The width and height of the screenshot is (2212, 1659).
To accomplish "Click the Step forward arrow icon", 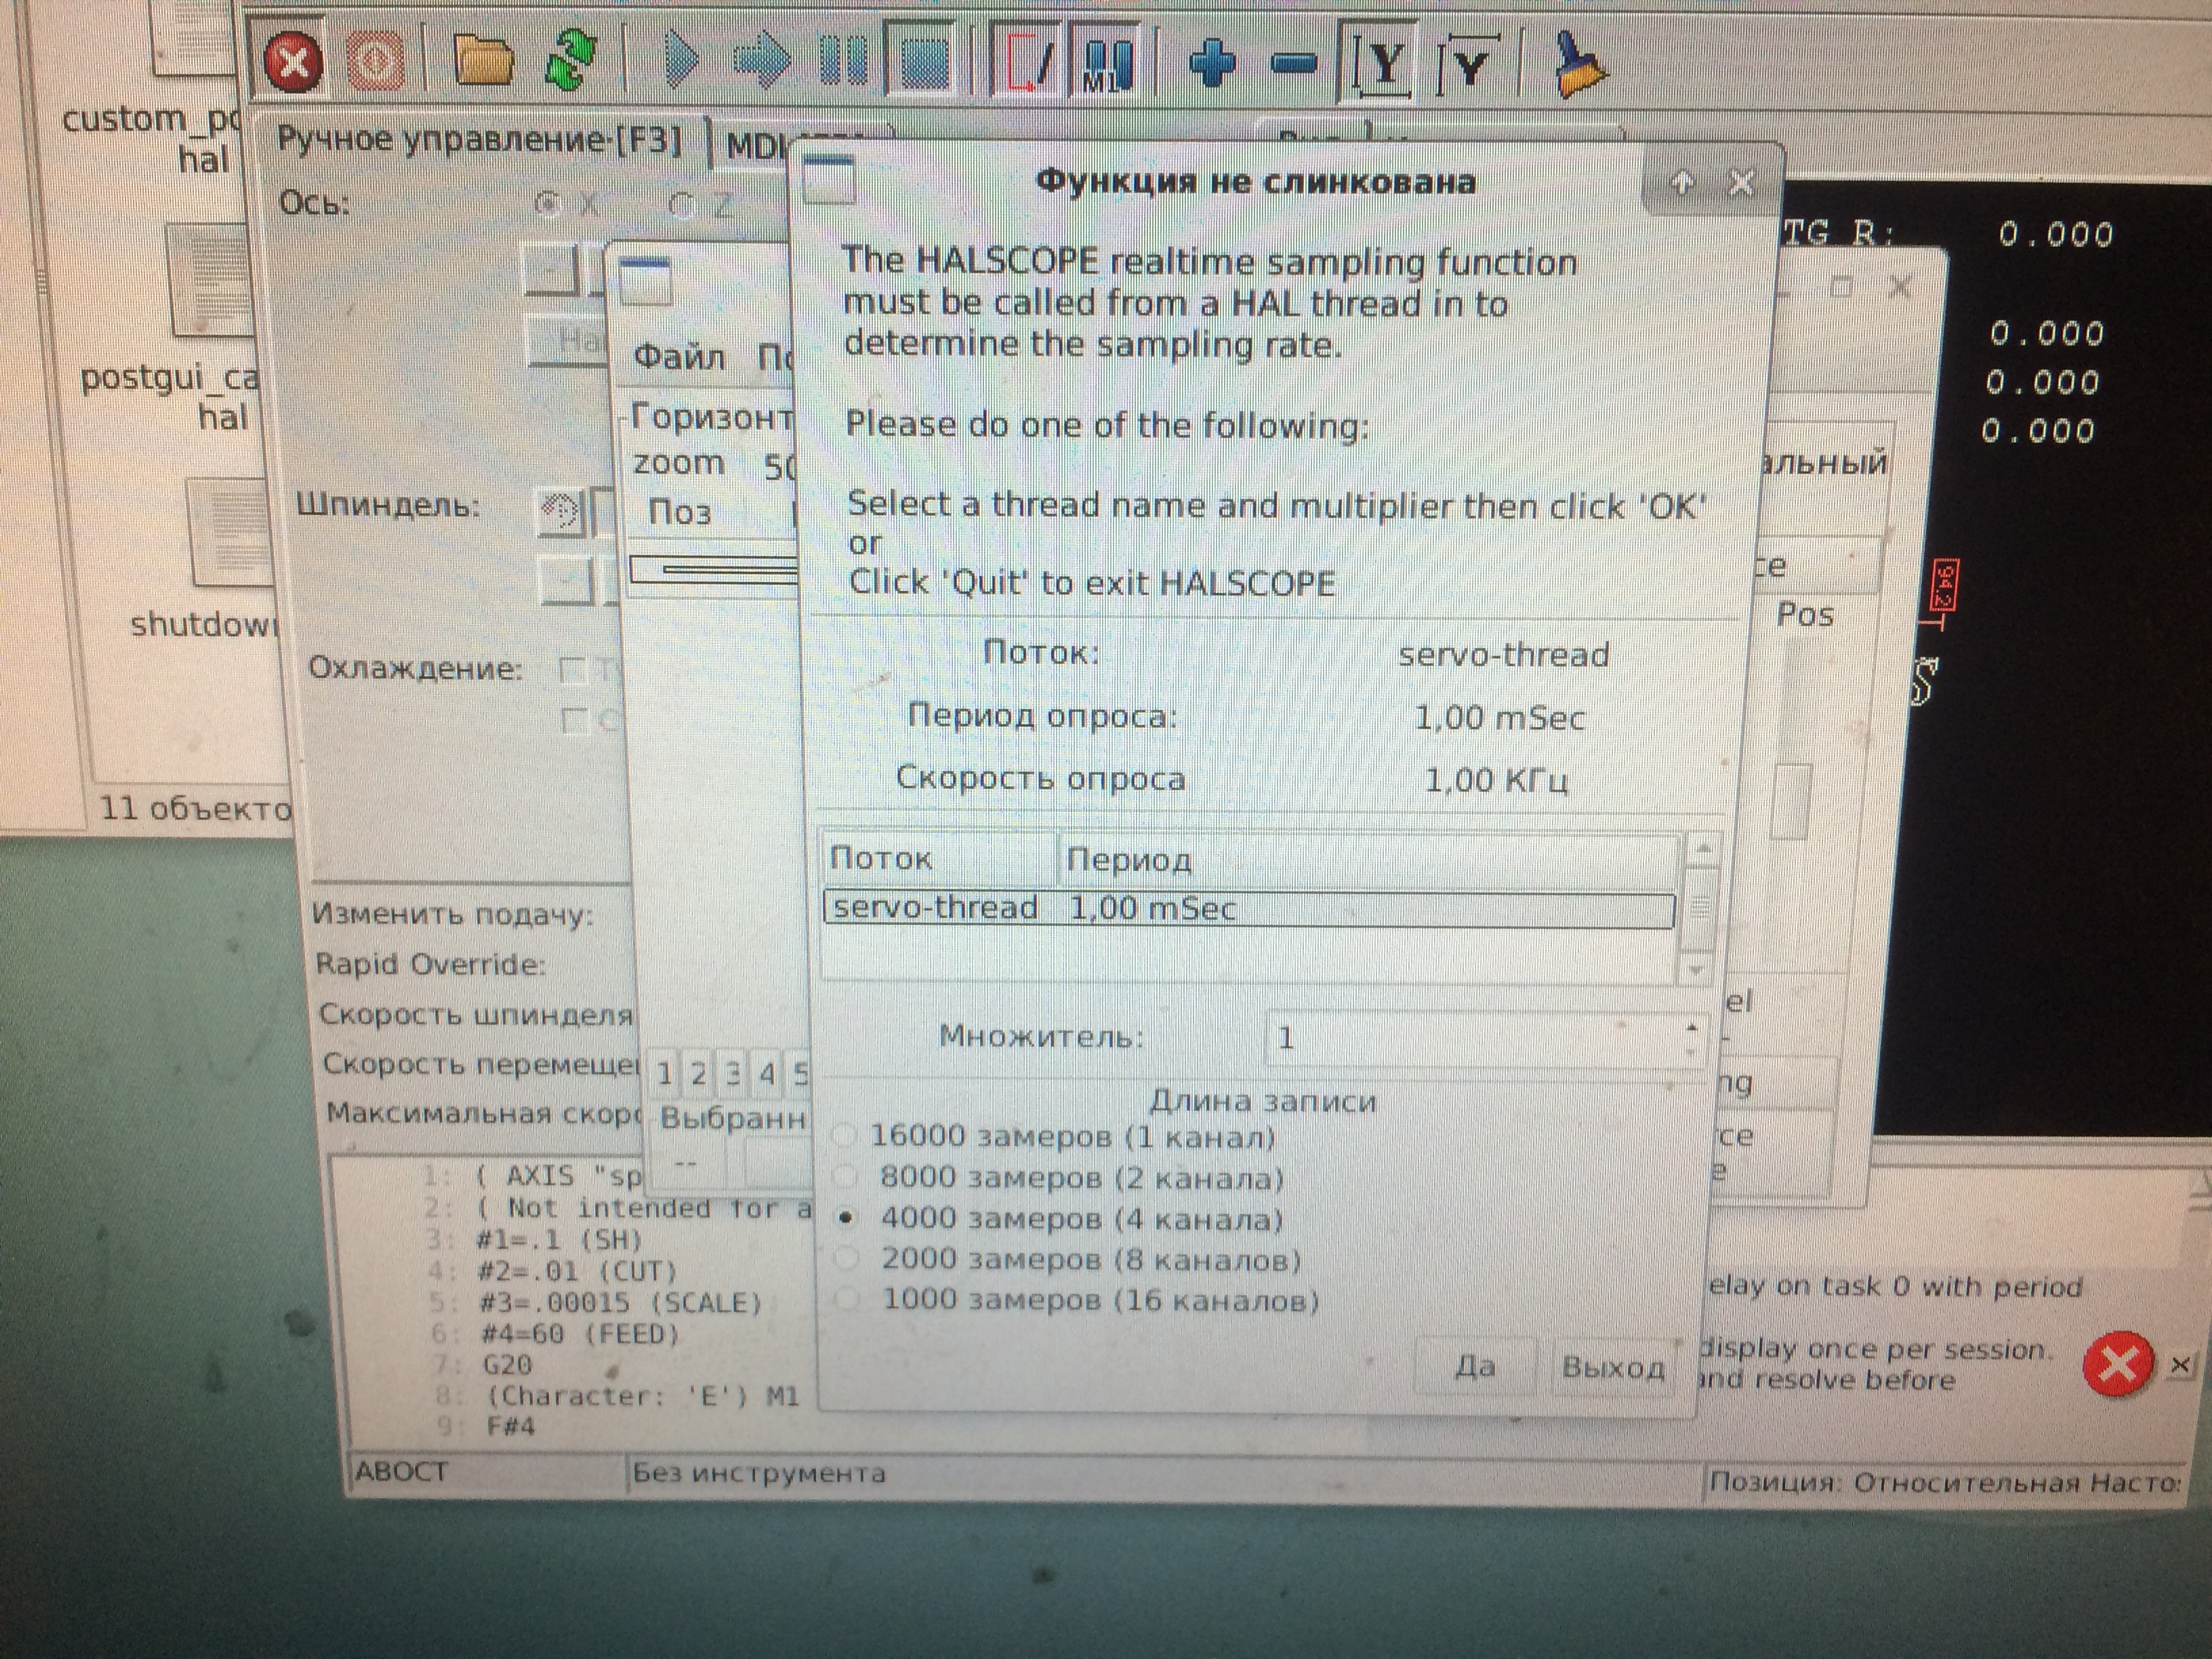I will point(762,60).
